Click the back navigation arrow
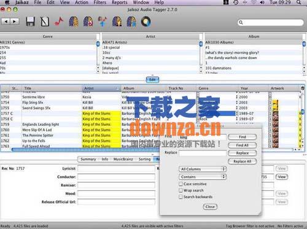This screenshot has height=229, width=307. pos(6,21)
